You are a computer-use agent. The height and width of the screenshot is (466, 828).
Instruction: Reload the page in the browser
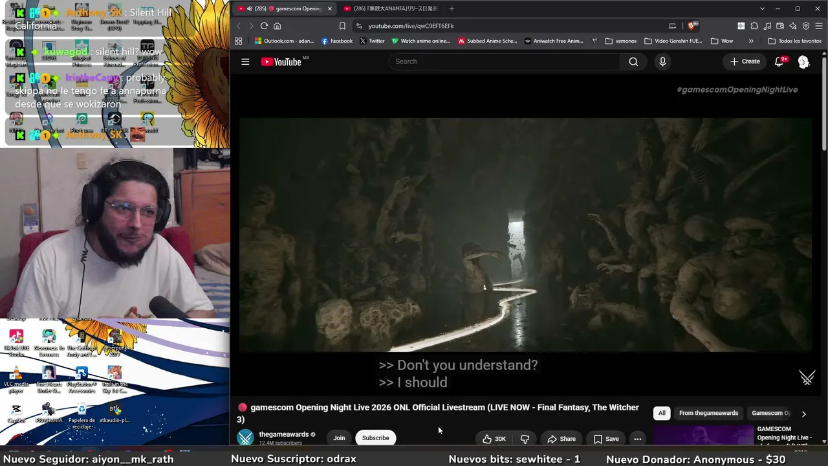[x=264, y=26]
